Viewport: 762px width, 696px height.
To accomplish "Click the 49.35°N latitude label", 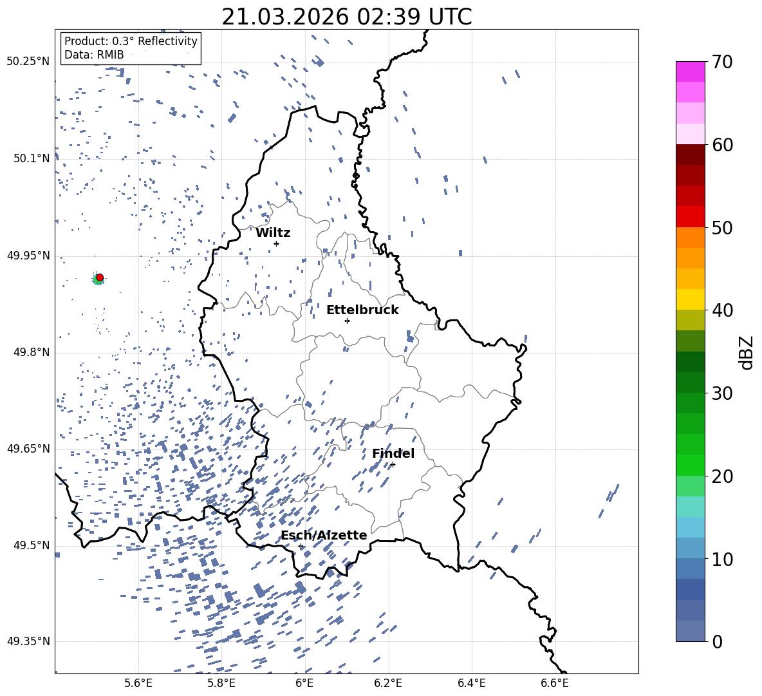I will [x=28, y=641].
